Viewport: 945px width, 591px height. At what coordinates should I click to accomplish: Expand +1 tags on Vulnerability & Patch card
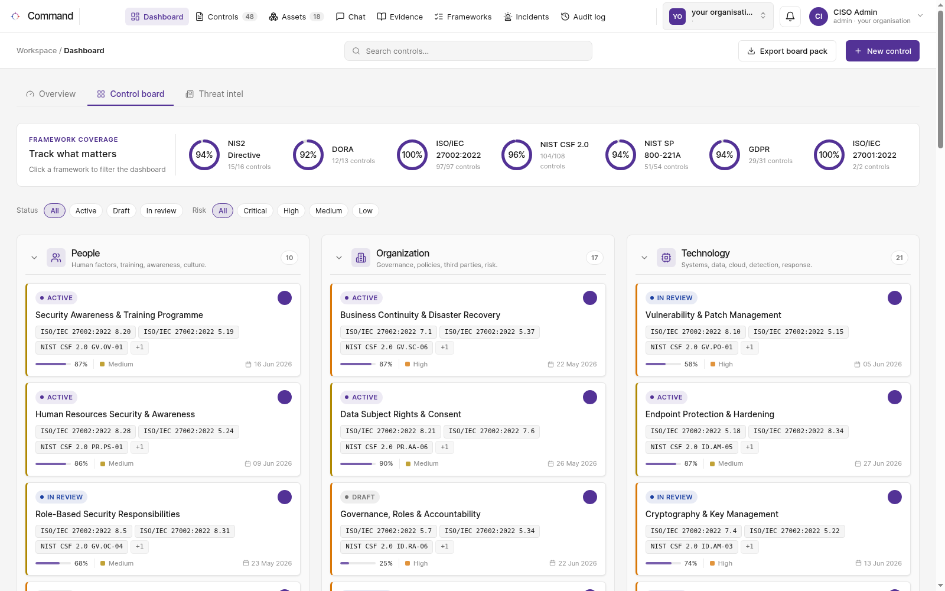click(750, 348)
